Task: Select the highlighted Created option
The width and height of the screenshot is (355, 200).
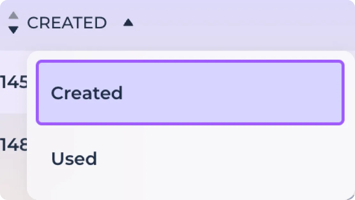Action: tap(190, 93)
